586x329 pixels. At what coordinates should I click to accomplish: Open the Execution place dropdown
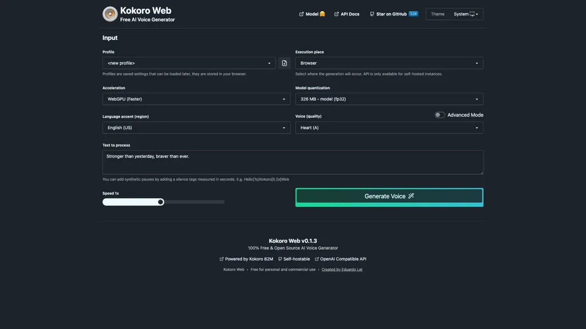389,63
